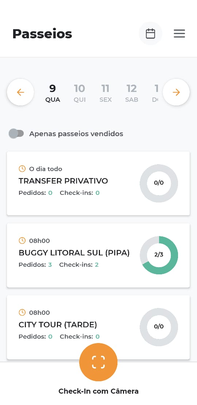Click Check-In com Câmera label

tap(98, 391)
